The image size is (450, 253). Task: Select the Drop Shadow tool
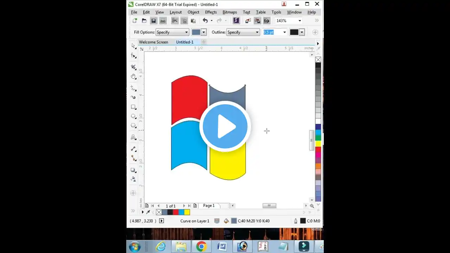coord(133,170)
